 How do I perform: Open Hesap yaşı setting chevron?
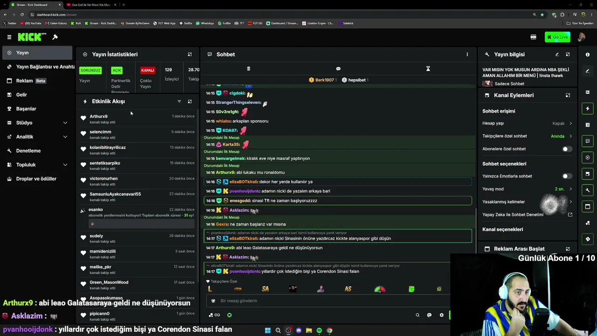pyautogui.click(x=570, y=124)
